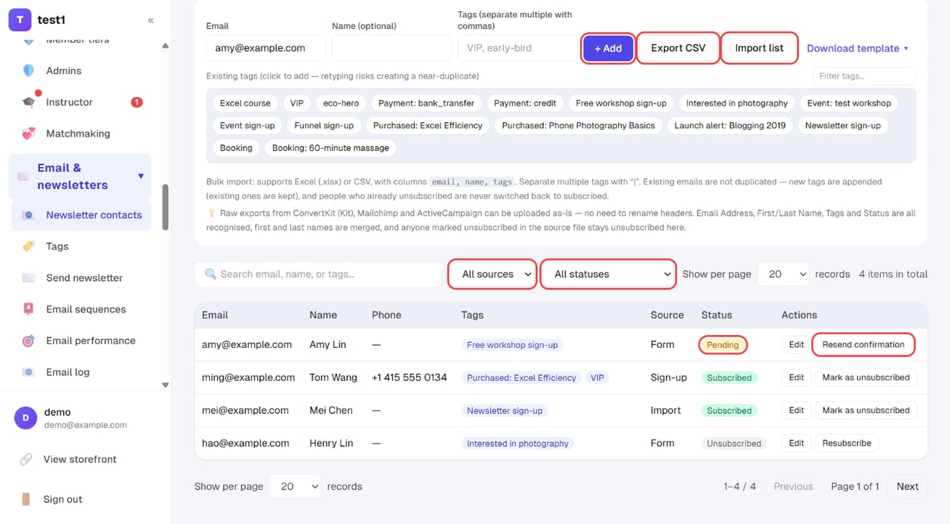Open the top Show per page dropdown

click(x=783, y=274)
